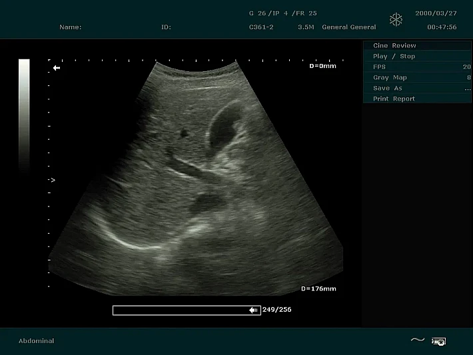
Task: Click the C361-2 probe model label
Action: [x=261, y=27]
